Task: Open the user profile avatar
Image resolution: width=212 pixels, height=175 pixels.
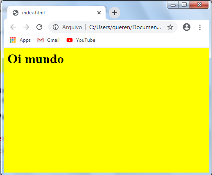Action: [187, 27]
